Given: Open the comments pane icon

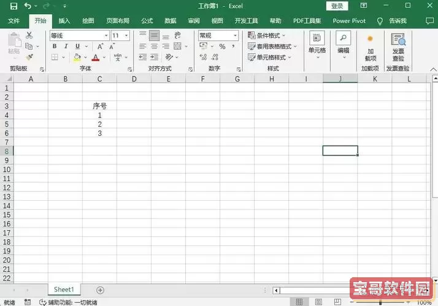Looking at the screenshot, I should pos(429,21).
